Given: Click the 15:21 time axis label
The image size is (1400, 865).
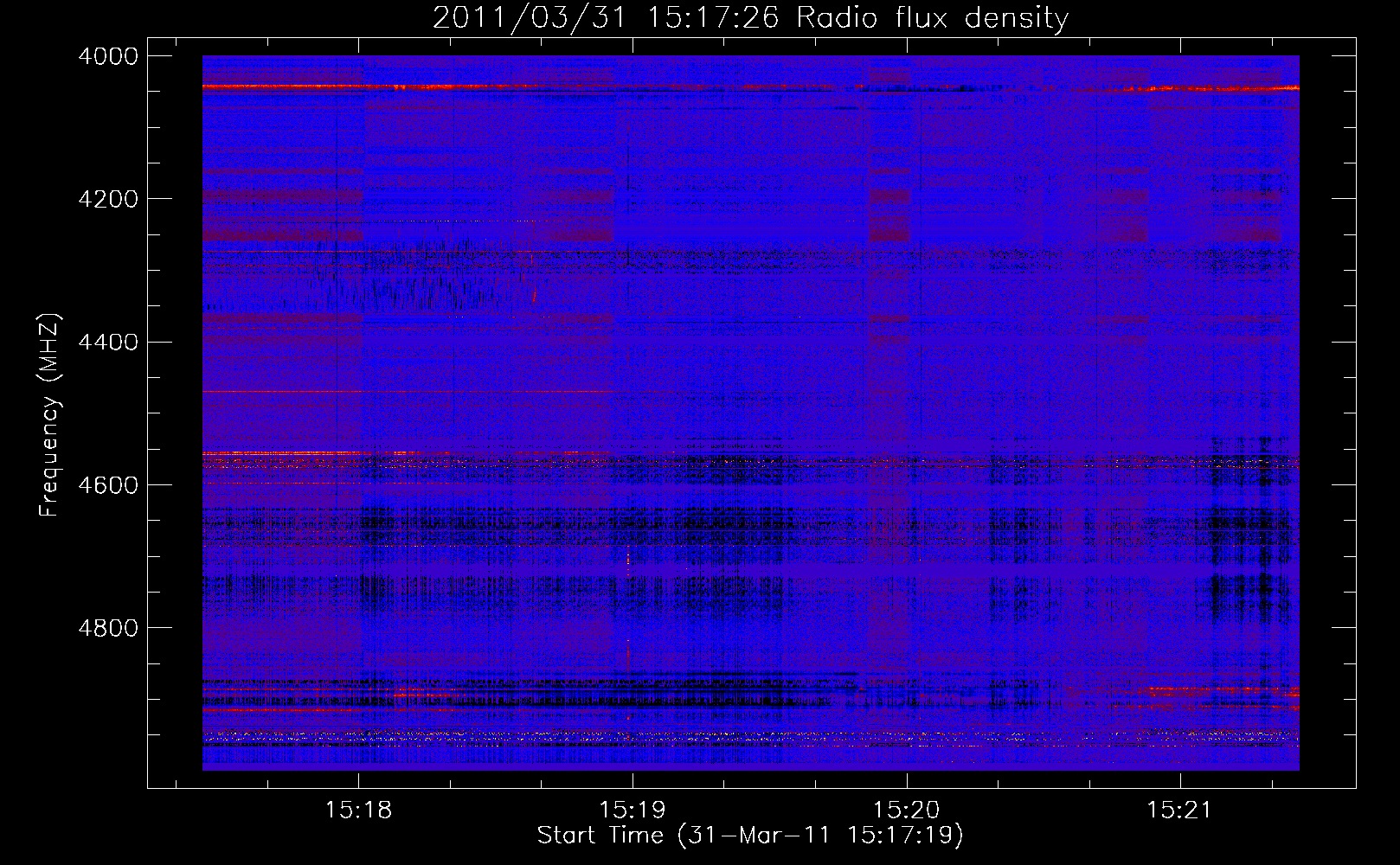Looking at the screenshot, I should (x=1179, y=811).
